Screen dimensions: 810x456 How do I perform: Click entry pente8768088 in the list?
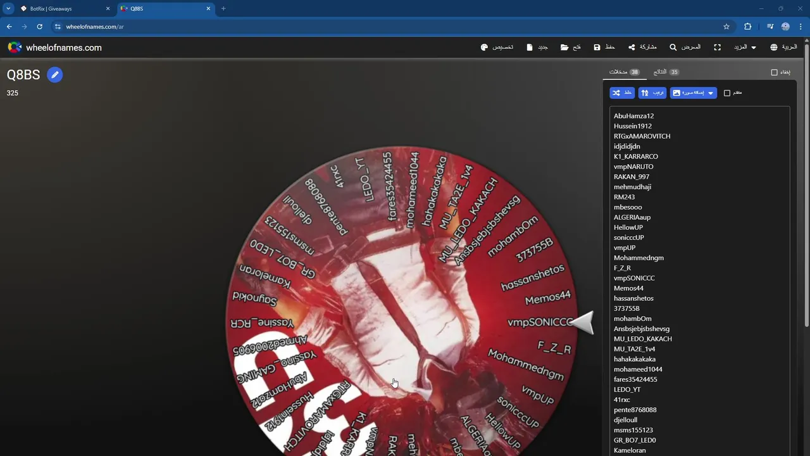[x=635, y=410]
